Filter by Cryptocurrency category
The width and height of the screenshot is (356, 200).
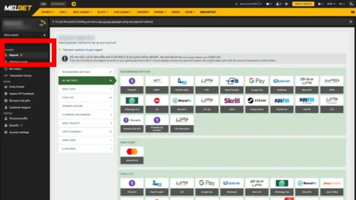tap(86, 132)
